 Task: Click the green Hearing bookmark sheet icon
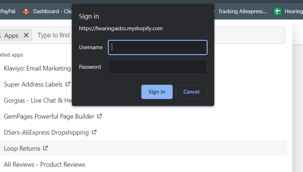(x=278, y=11)
